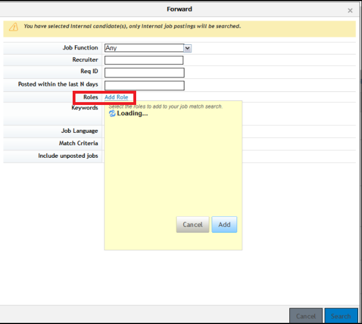Focus the Recruiter input field
Viewport: 362px width, 324px height.
(x=144, y=60)
